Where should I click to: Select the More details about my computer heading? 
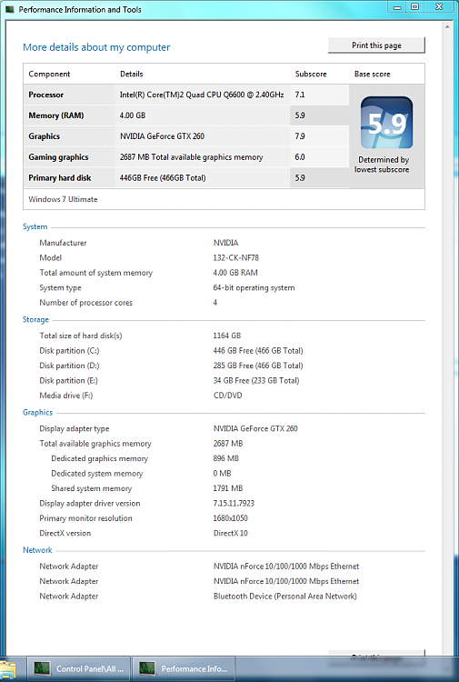(x=96, y=47)
